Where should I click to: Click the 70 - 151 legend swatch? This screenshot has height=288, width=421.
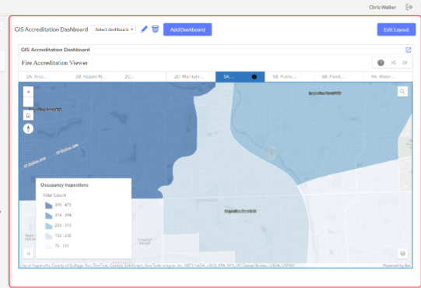tap(48, 246)
